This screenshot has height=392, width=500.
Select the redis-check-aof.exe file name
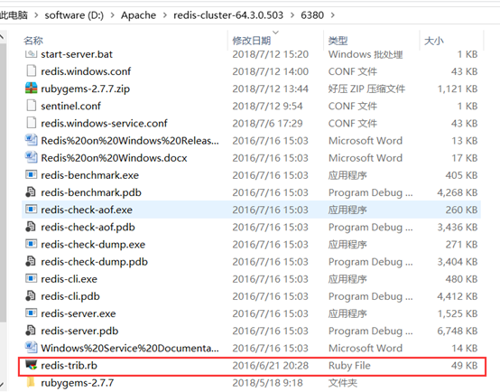[x=87, y=210]
